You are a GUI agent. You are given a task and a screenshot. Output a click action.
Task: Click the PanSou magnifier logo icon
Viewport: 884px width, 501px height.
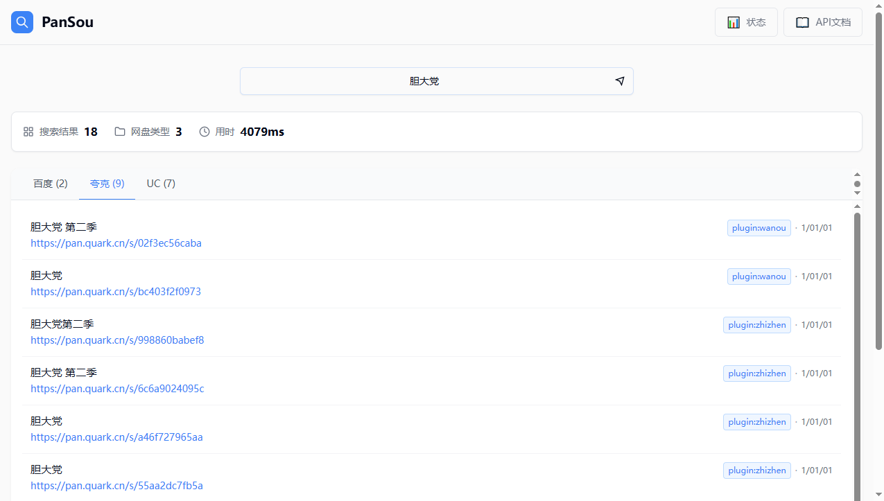[x=22, y=22]
